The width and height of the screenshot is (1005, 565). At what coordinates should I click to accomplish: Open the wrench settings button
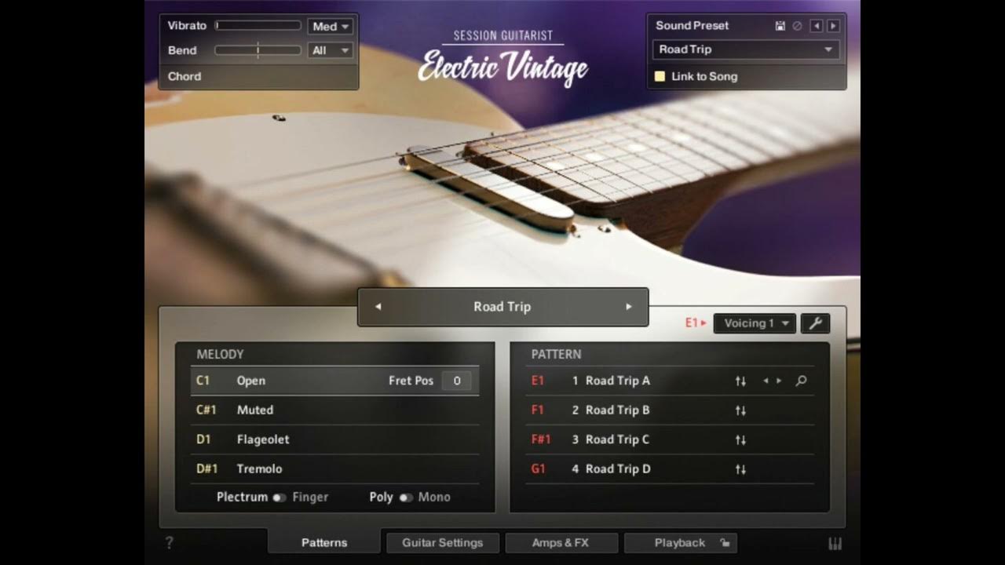pyautogui.click(x=815, y=323)
